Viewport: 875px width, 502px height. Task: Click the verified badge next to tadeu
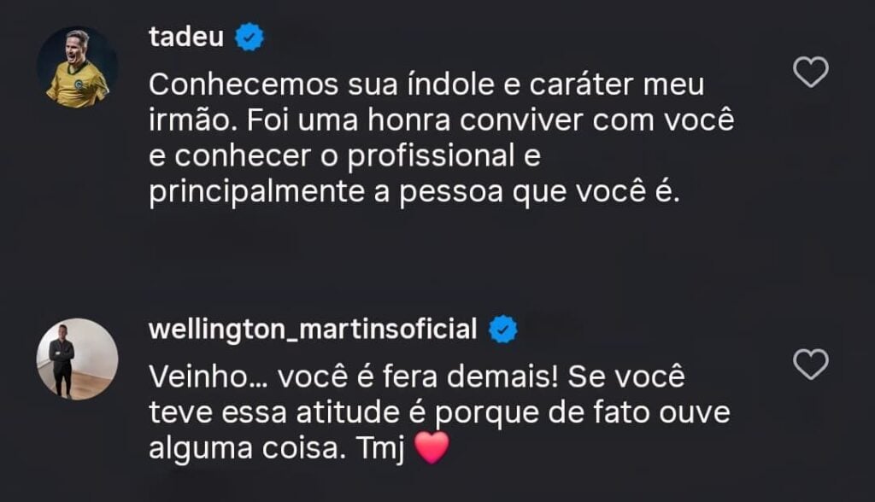(250, 38)
